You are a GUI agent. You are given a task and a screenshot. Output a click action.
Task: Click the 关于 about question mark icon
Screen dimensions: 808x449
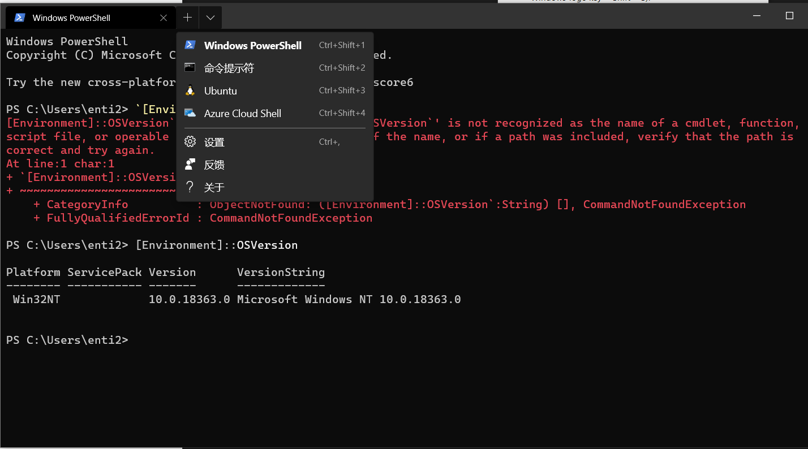point(190,187)
